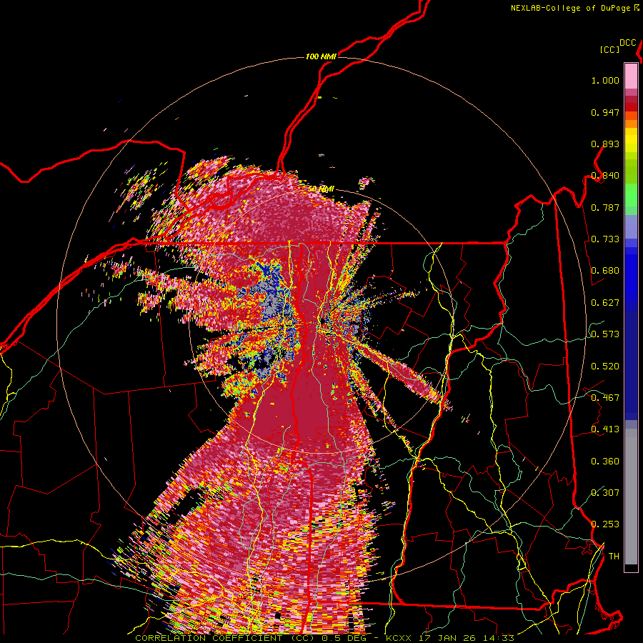Click the 0.467 scale value
Screen dimensions: 643x643
[605, 398]
